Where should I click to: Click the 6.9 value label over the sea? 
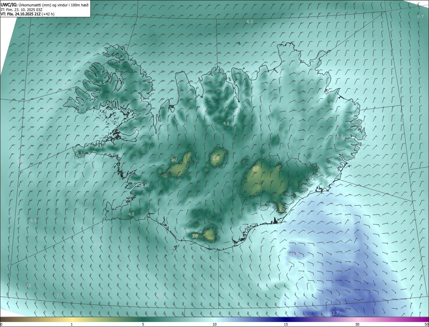pos(34,220)
